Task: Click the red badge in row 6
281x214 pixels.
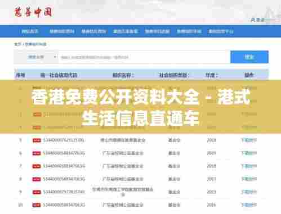Action: click(37, 153)
